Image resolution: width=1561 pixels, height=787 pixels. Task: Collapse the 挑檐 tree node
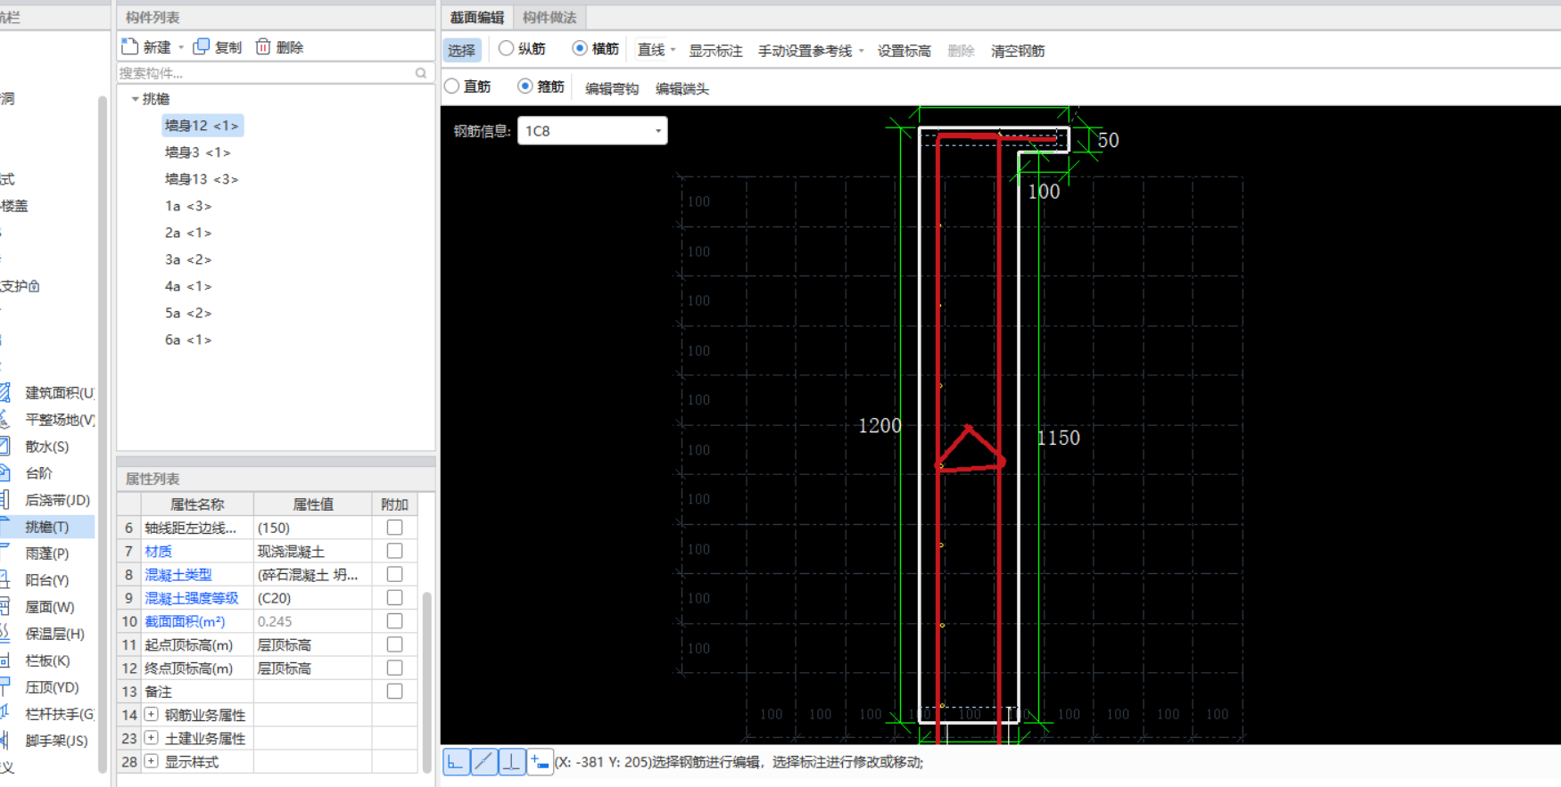(135, 99)
